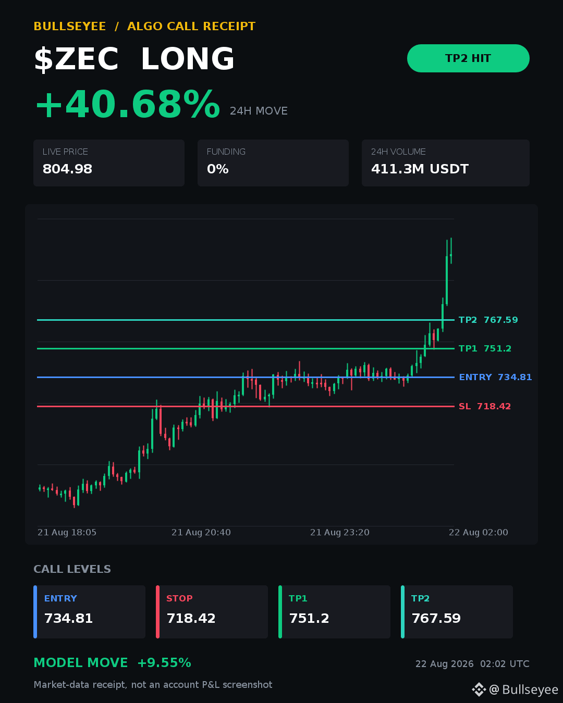The image size is (563, 703).
Task: Click the BULLSEYEE header label
Action: (70, 27)
